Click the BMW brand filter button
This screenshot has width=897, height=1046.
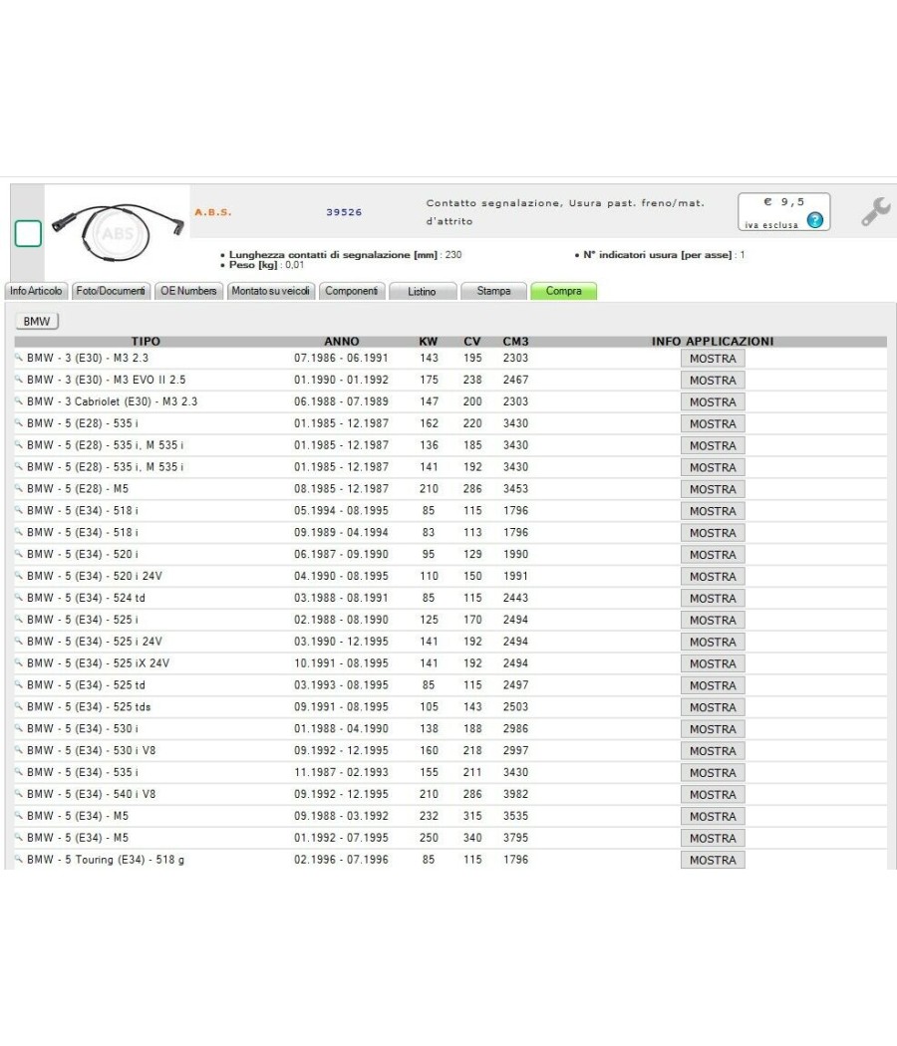[x=37, y=322]
